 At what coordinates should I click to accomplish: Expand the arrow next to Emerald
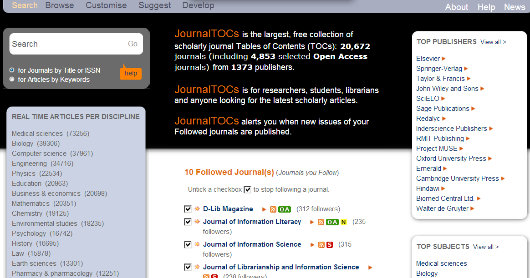[x=445, y=169]
